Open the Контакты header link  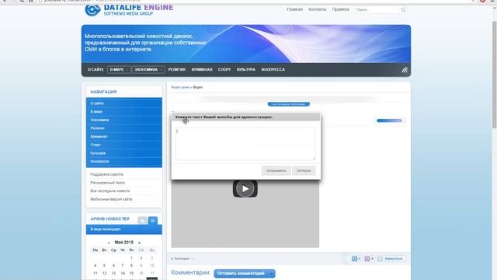[x=317, y=9]
